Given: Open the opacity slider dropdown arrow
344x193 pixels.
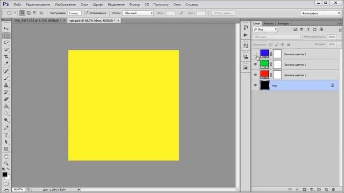Looking at the screenshot, I should pos(339,37).
